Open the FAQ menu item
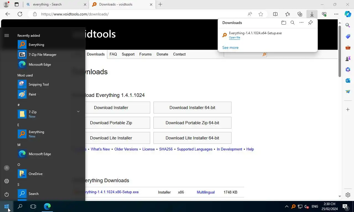354x212 pixels. pyautogui.click(x=113, y=54)
